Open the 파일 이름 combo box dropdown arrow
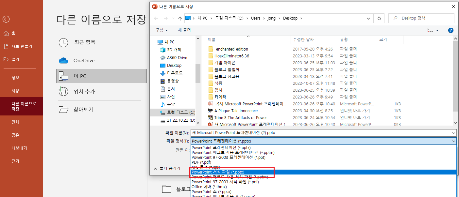This screenshot has height=197, width=459. coord(453,133)
